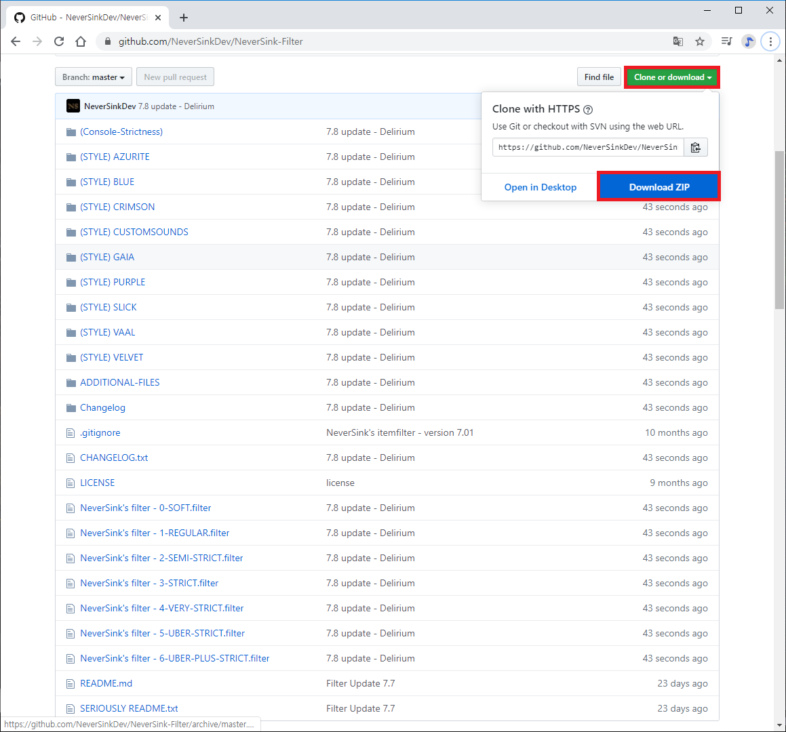Choose Open in Desktop

tap(540, 187)
